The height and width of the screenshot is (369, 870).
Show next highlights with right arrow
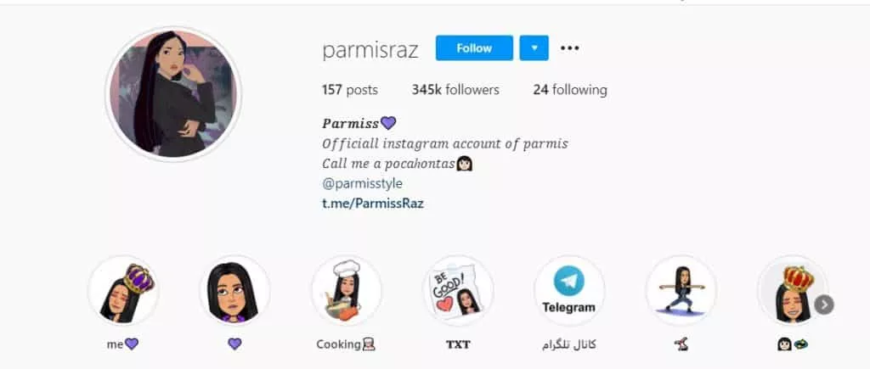click(x=824, y=305)
